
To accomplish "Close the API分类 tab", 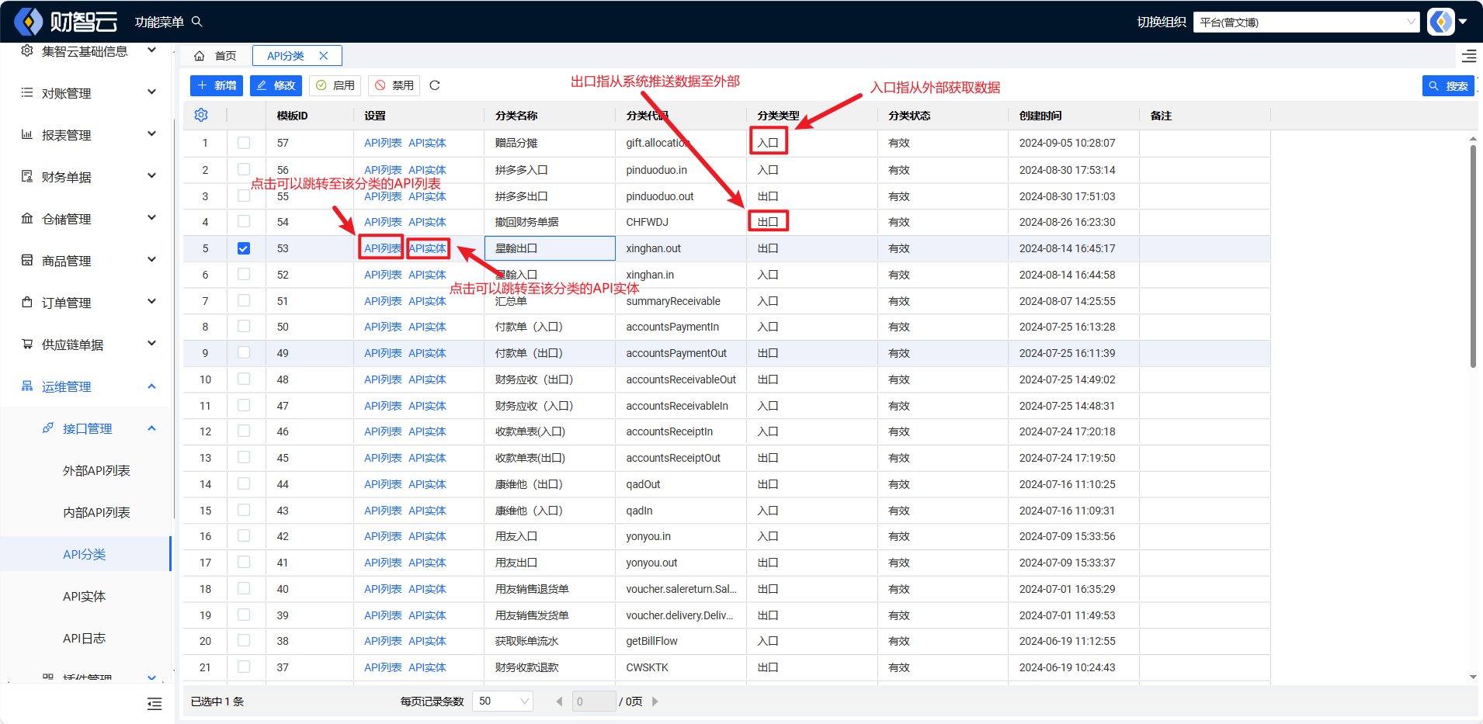I will [324, 56].
